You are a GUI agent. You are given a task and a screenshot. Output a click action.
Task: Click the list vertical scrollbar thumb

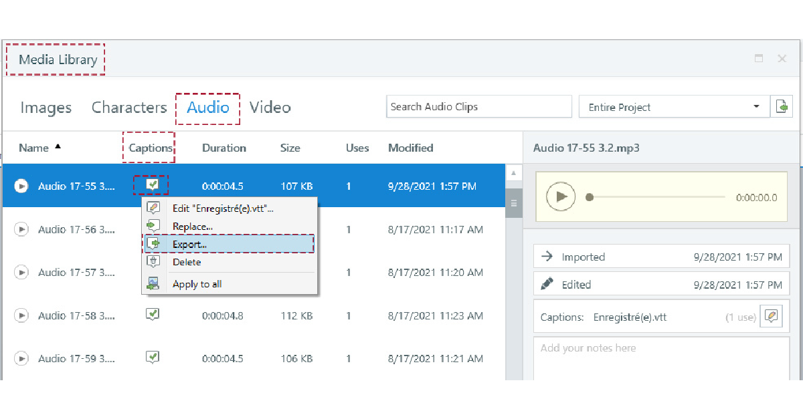point(514,202)
